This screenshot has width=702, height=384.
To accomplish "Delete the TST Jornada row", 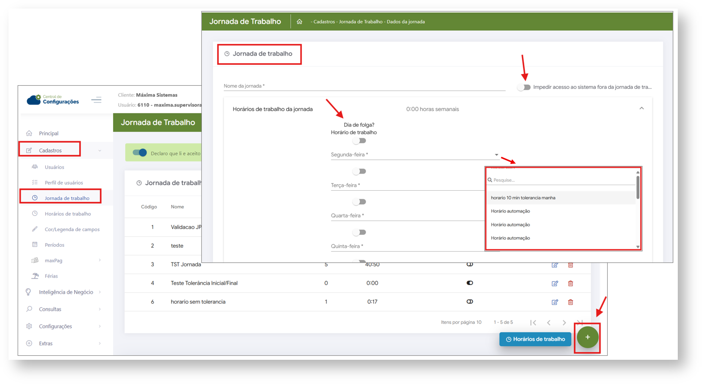I will (570, 265).
